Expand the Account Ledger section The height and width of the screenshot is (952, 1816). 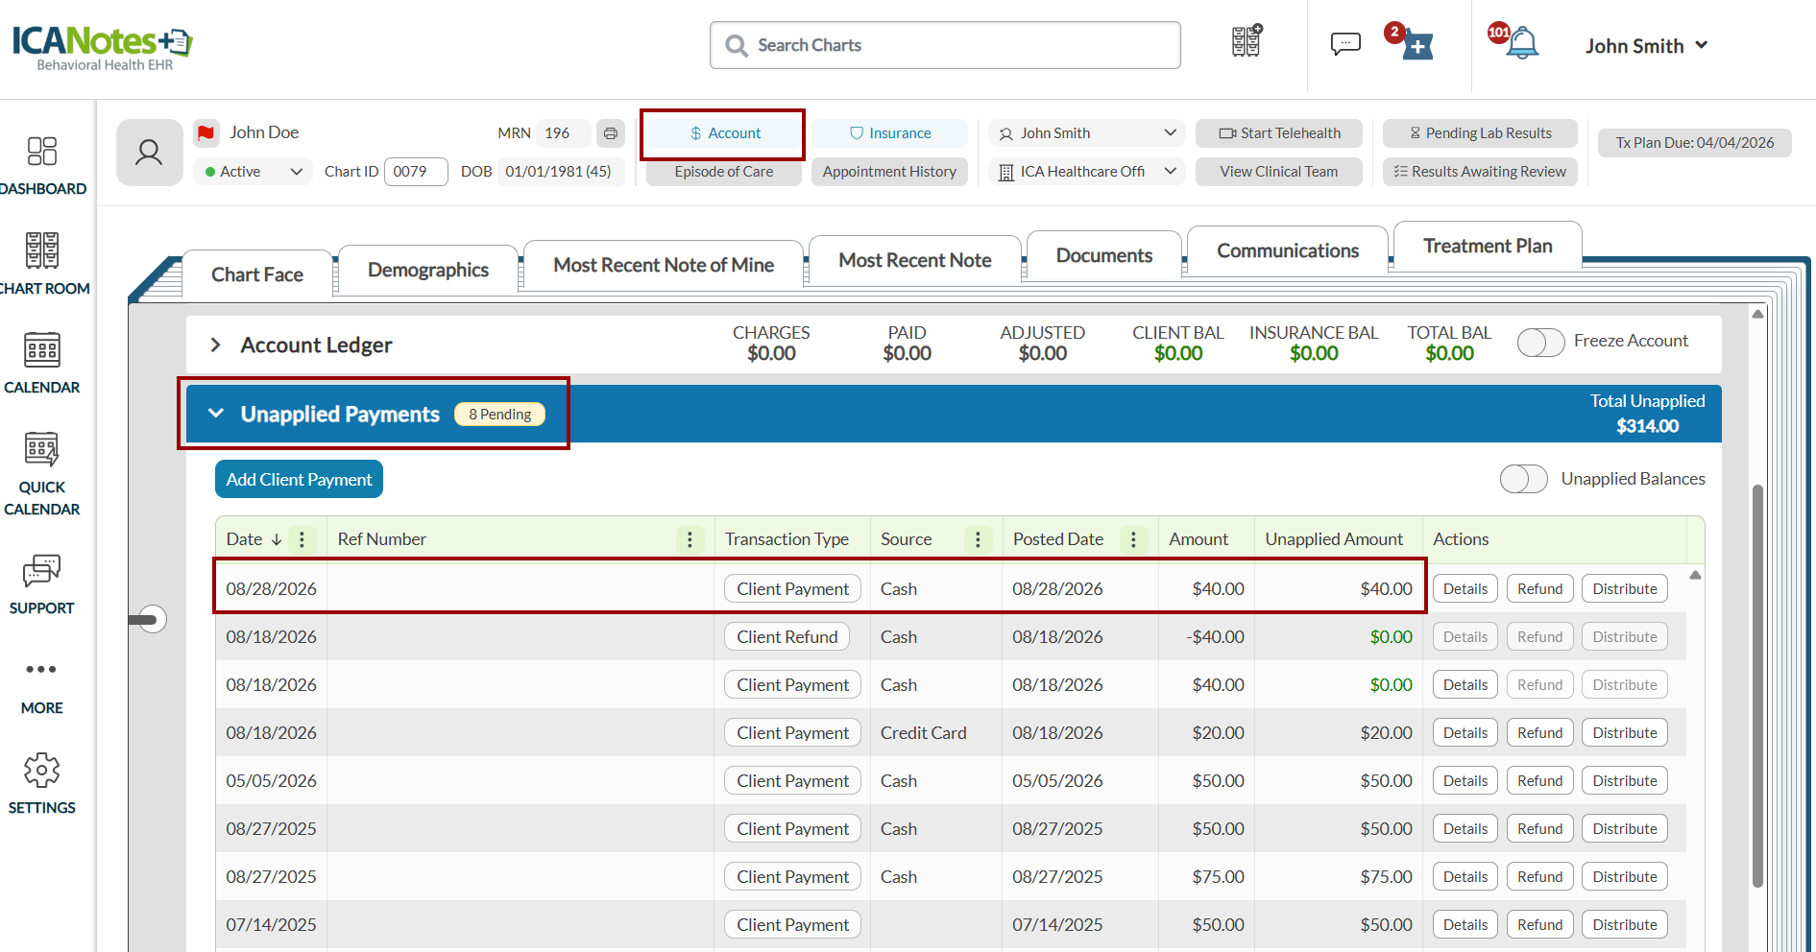pyautogui.click(x=216, y=345)
